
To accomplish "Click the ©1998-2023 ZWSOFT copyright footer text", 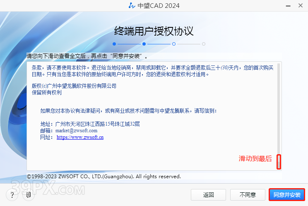I will click(x=104, y=176).
